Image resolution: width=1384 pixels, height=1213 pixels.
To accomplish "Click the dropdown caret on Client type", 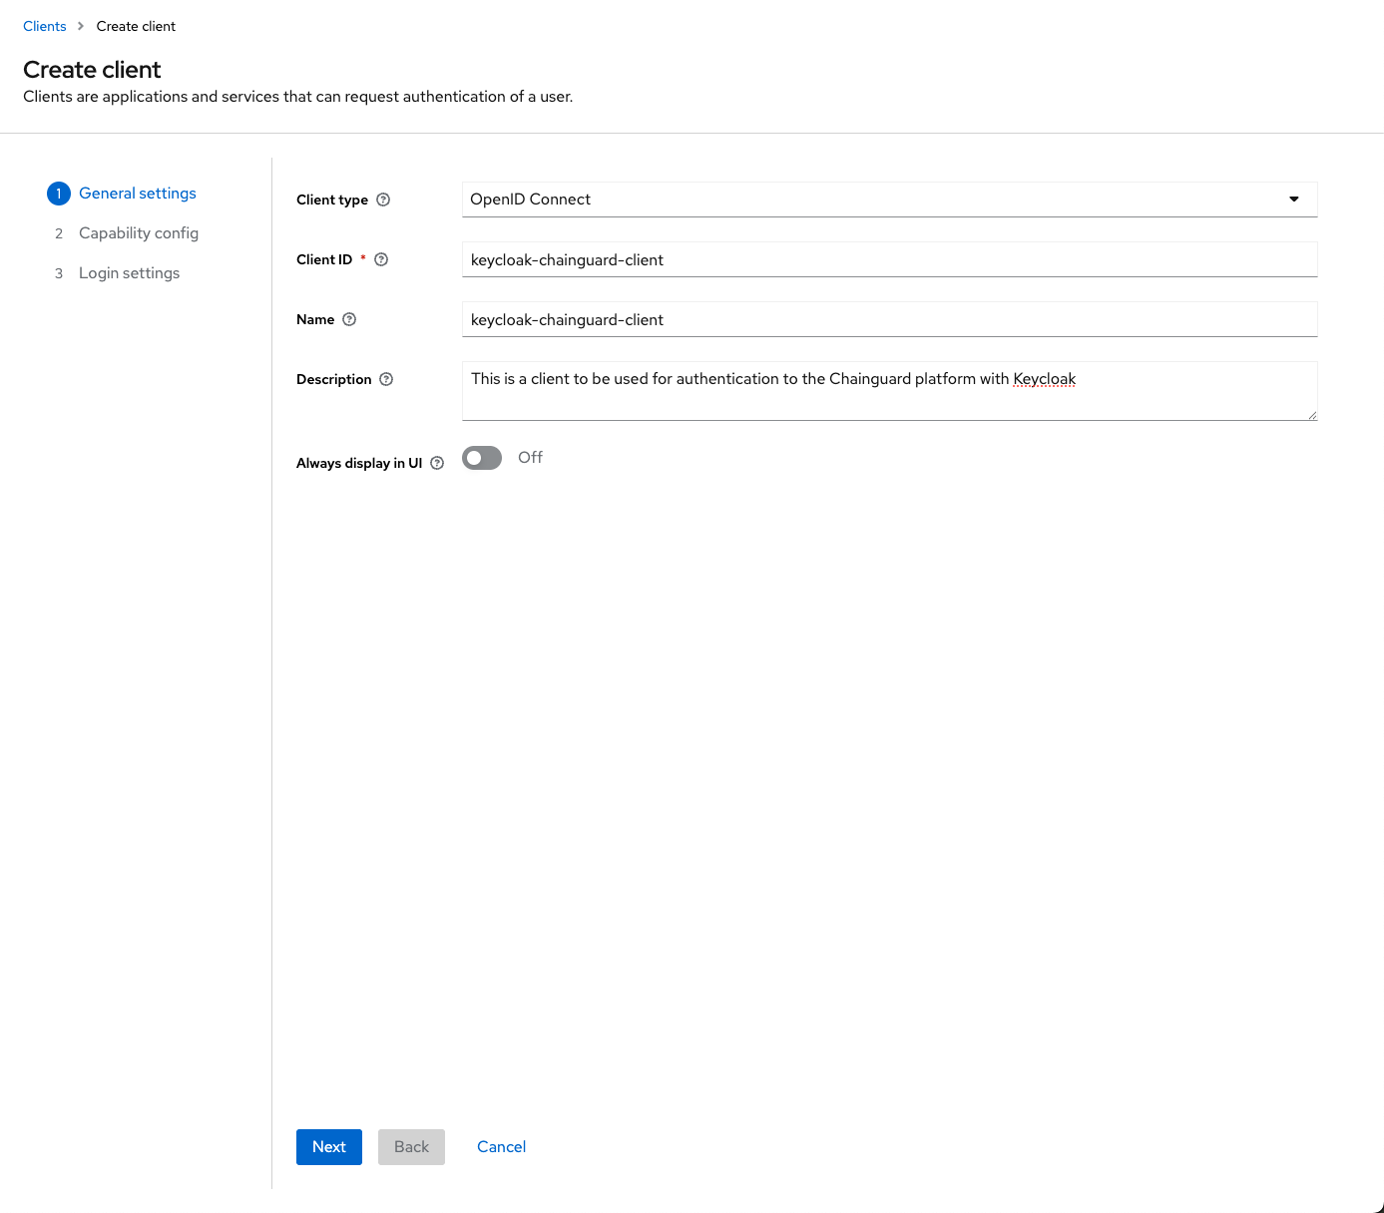I will [x=1294, y=200].
